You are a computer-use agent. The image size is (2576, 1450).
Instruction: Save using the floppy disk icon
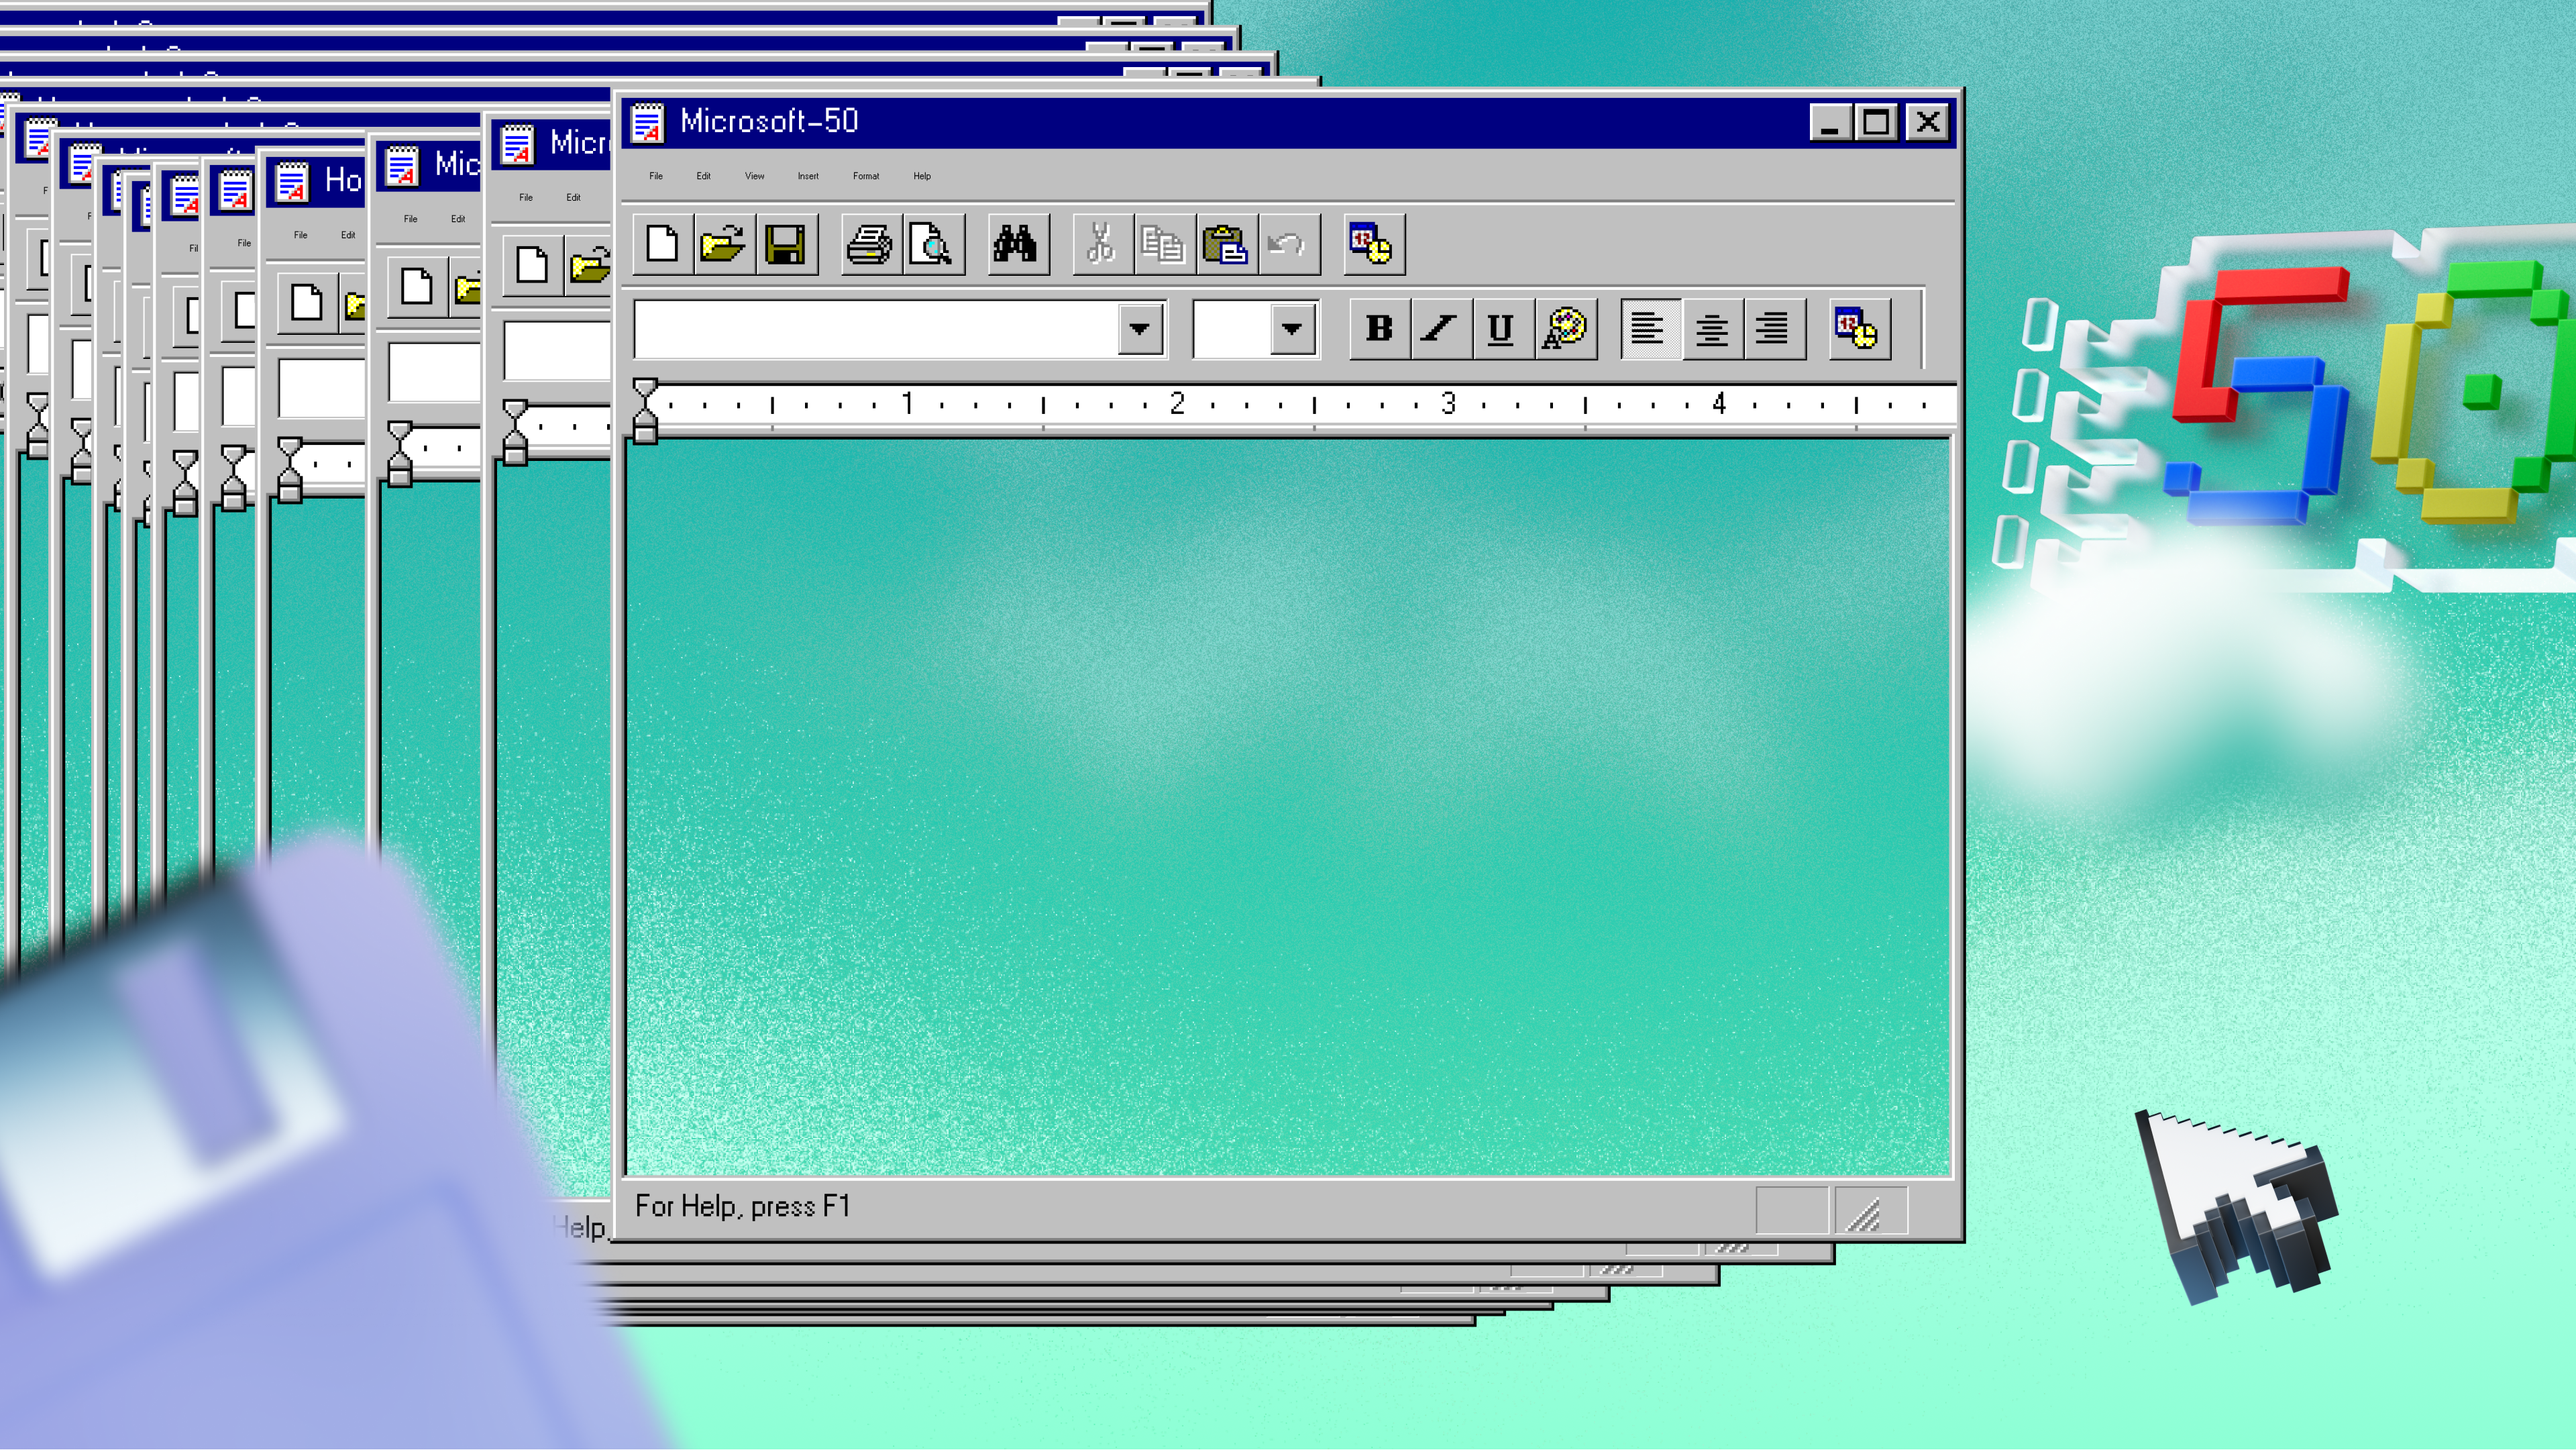(786, 244)
